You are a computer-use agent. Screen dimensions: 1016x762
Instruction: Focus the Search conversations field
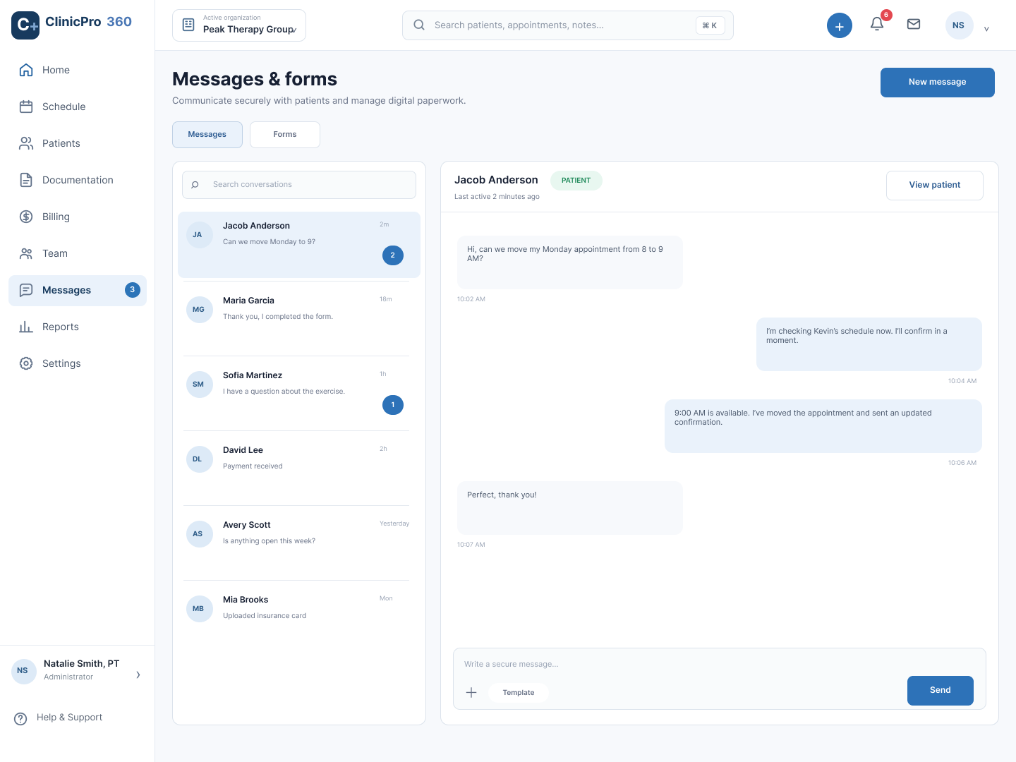tap(299, 185)
